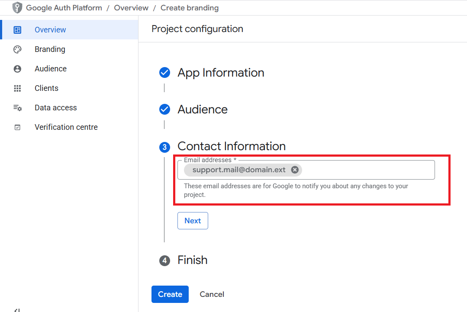
Task: Click the Project configuration heading
Action: (x=197, y=29)
